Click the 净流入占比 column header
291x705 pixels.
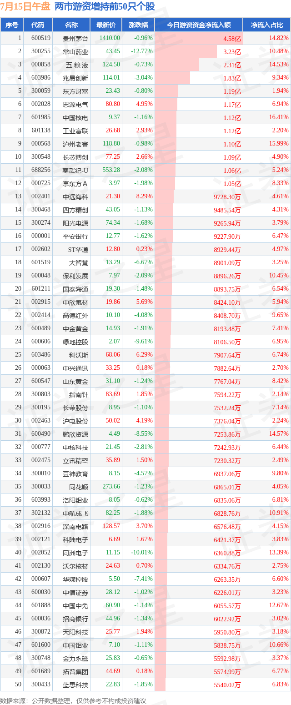tap(267, 25)
